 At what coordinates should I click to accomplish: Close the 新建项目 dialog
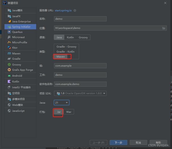[x=165, y=3]
